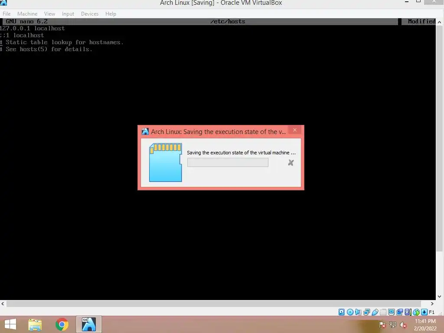
Task: Click the F1 host key label
Action: click(x=431, y=312)
